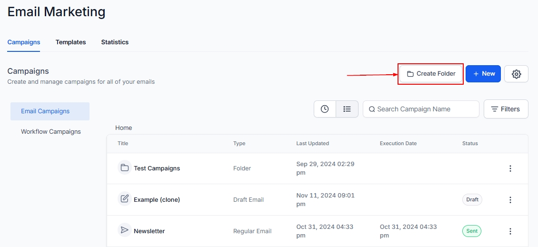The image size is (538, 247).
Task: Open the Statistics tab
Action: pyautogui.click(x=115, y=42)
